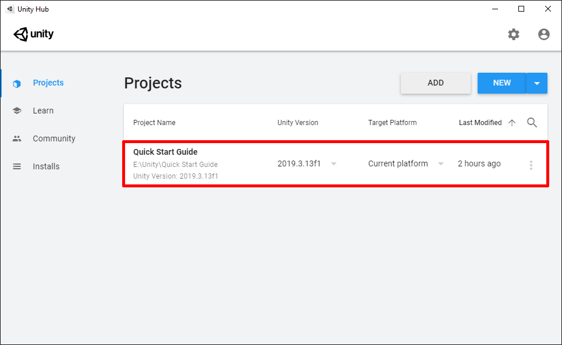Toggle Last Modified sort order arrow
This screenshot has height=345, width=562.
pyautogui.click(x=511, y=123)
